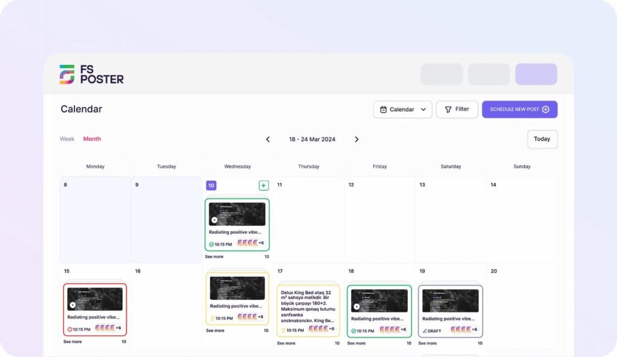
Task: Select day 11 cell
Action: [x=308, y=220]
